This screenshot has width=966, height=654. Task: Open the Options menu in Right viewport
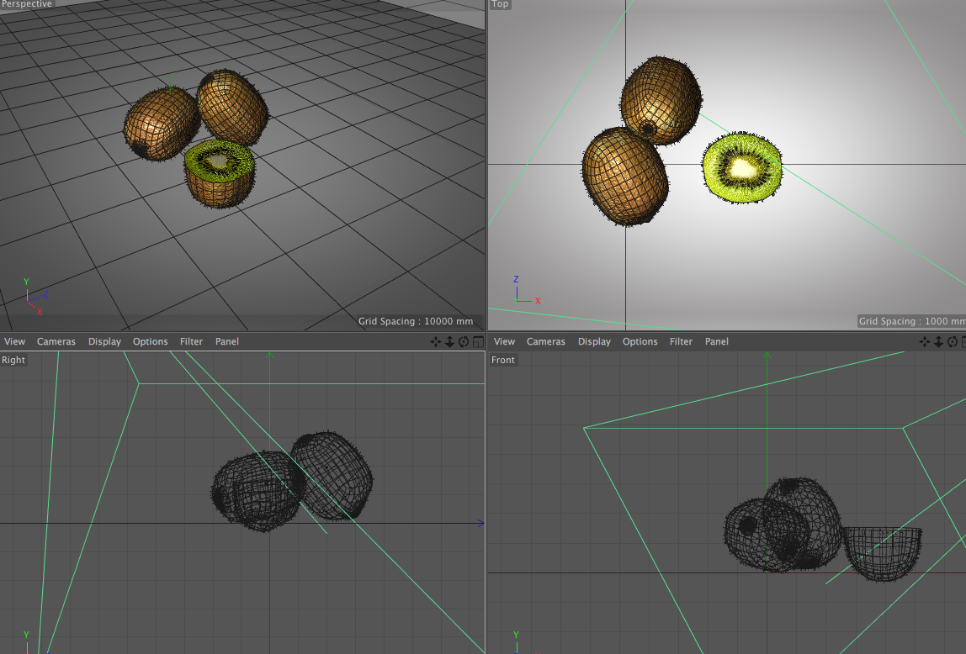[151, 341]
